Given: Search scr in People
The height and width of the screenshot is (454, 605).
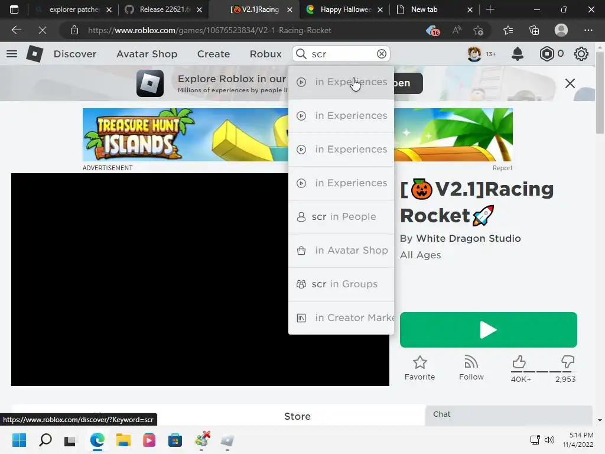Looking at the screenshot, I should pyautogui.click(x=341, y=216).
